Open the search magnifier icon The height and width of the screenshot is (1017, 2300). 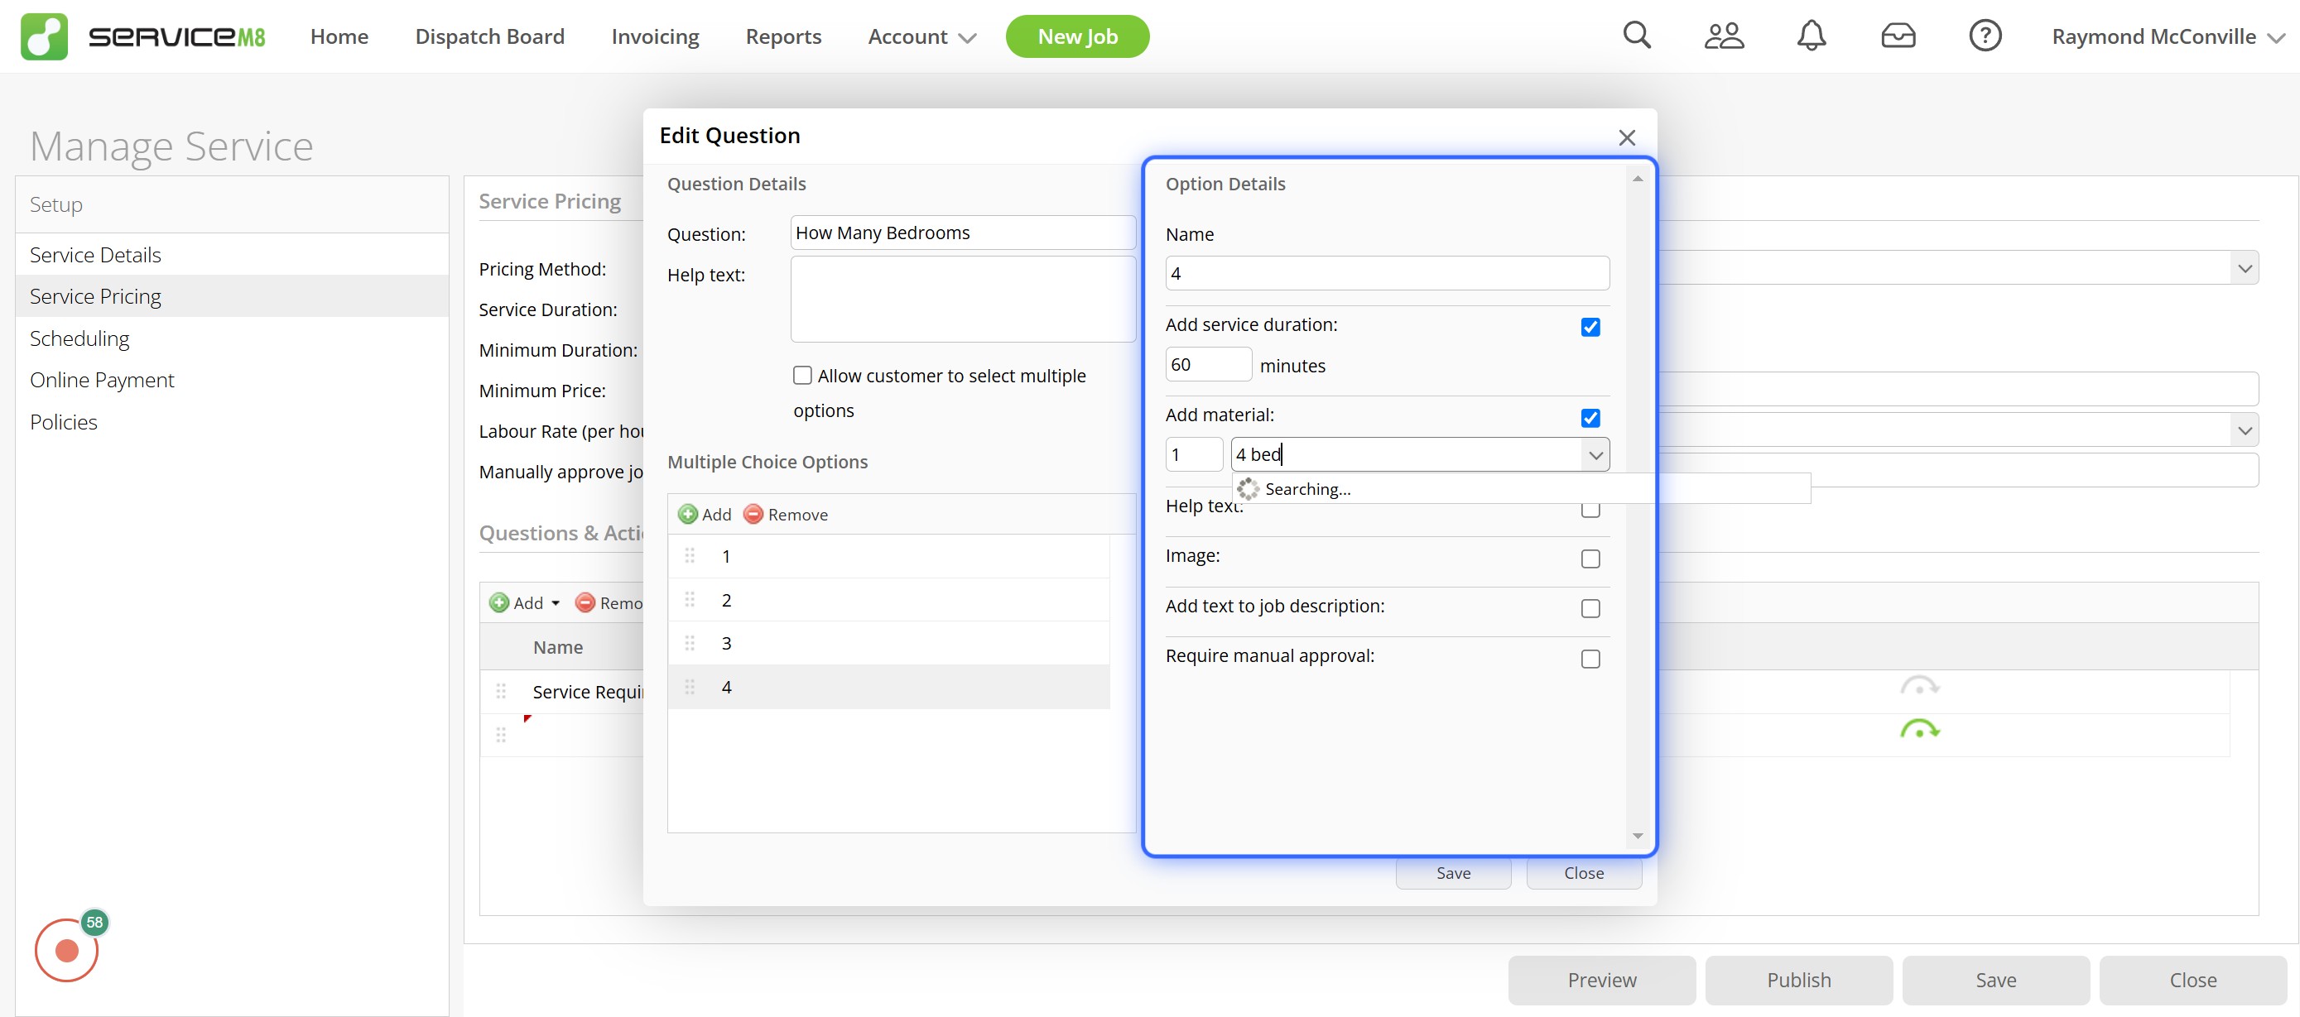pyautogui.click(x=1637, y=36)
